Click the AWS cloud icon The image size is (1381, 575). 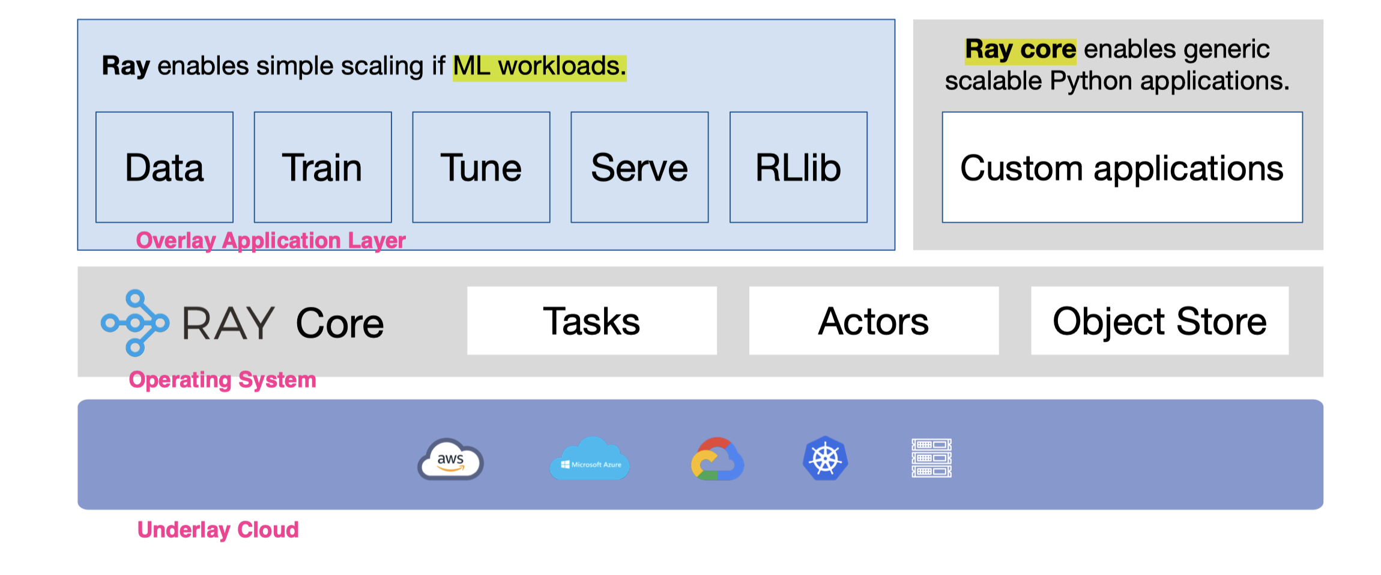coord(450,460)
